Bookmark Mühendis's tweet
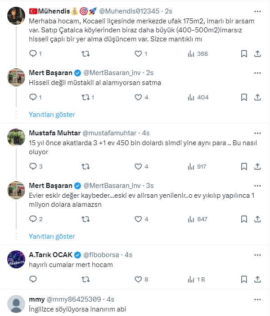 [244, 54]
